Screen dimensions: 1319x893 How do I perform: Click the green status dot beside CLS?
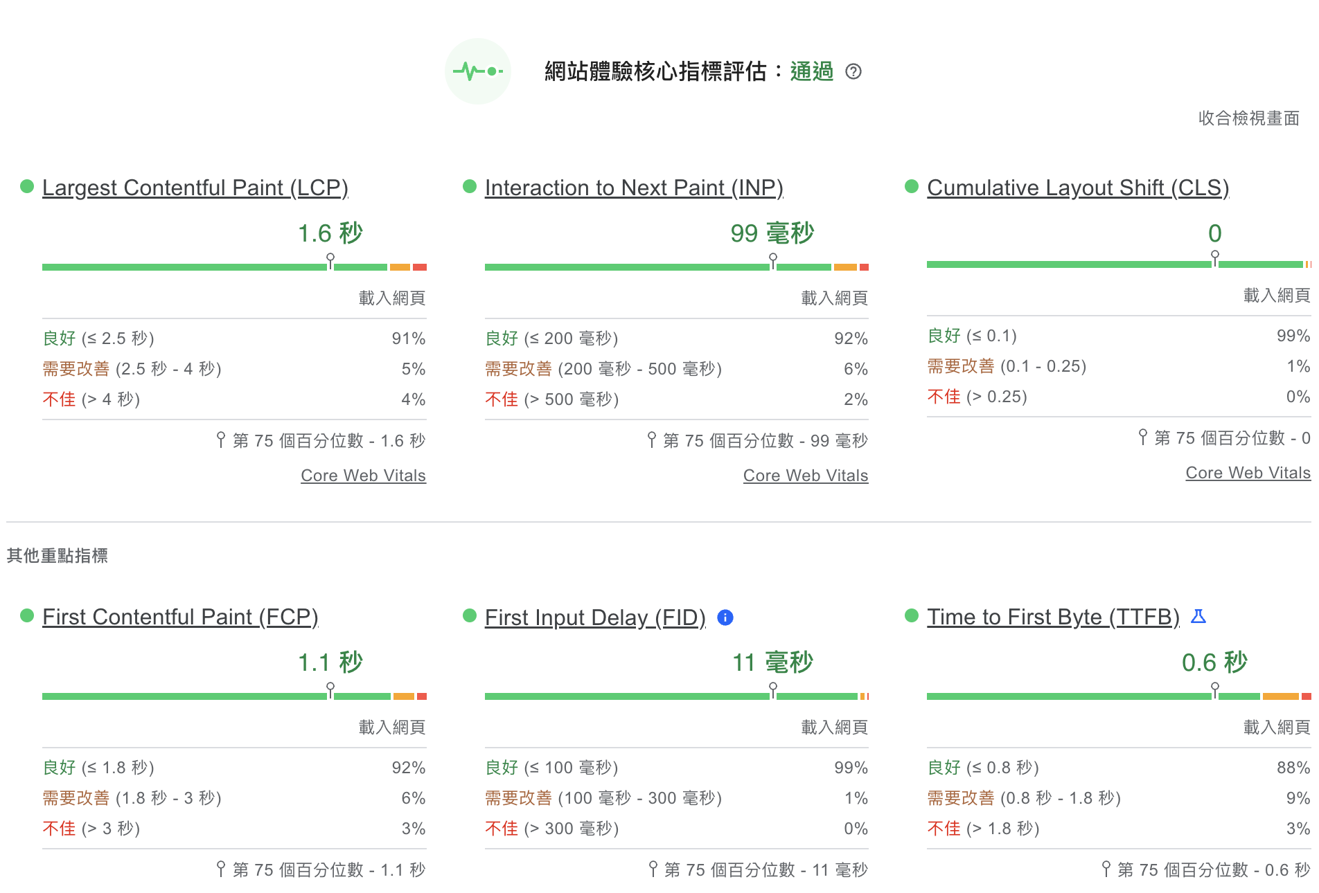pos(911,186)
